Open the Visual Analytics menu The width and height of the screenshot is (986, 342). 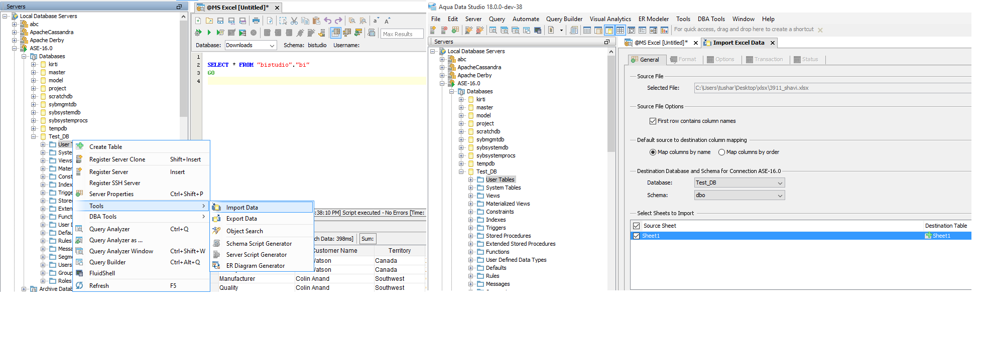pos(610,19)
